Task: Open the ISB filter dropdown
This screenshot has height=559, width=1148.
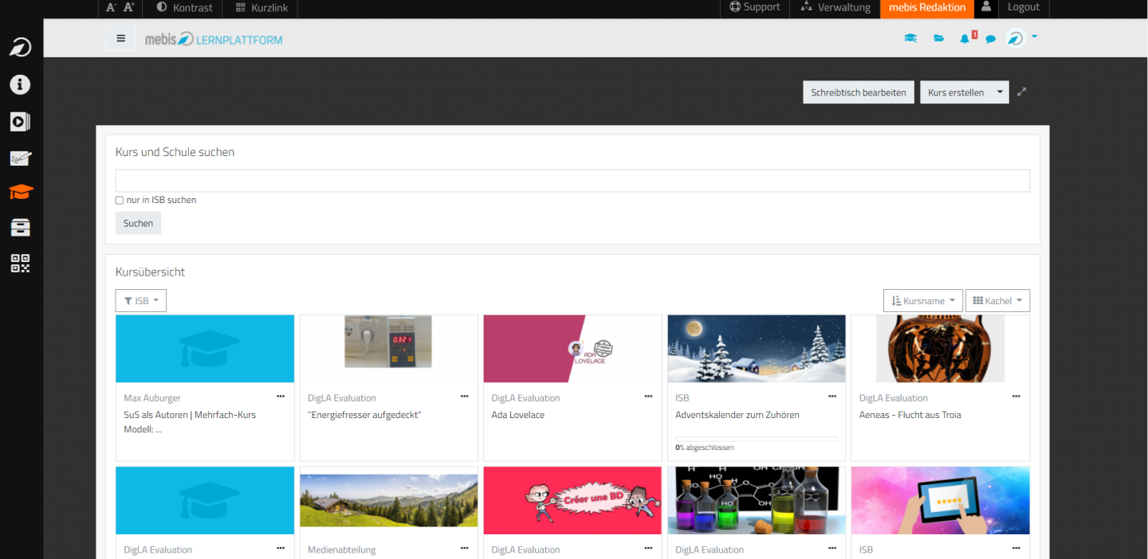Action: 141,301
